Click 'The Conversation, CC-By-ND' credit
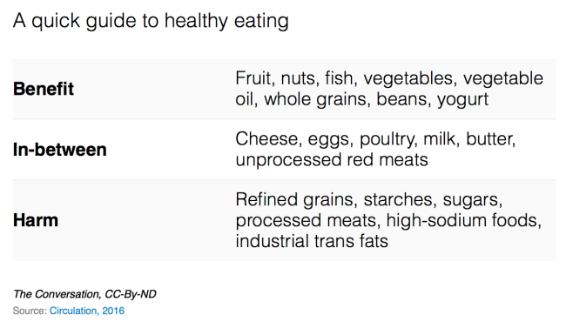 click(84, 294)
